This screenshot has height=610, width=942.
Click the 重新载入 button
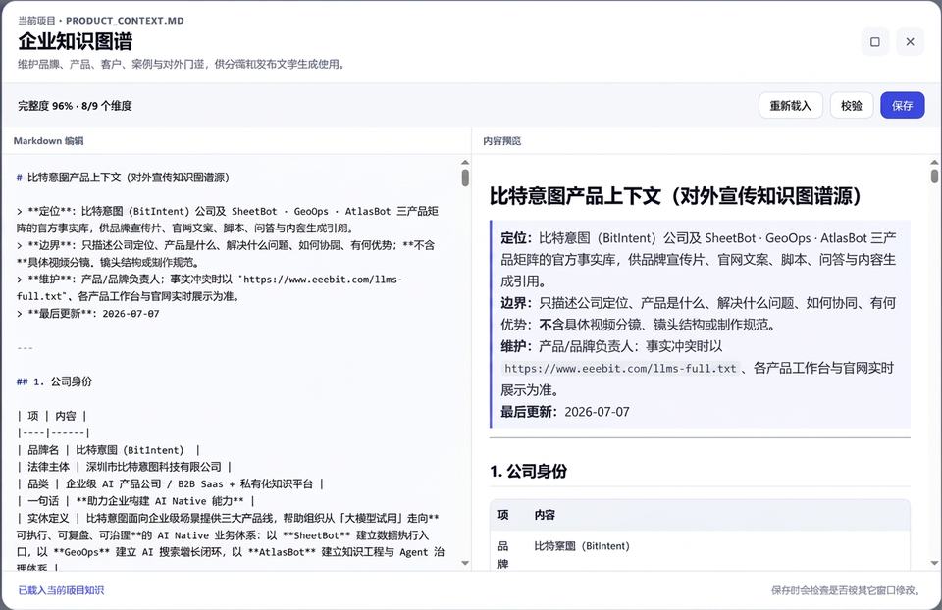790,106
